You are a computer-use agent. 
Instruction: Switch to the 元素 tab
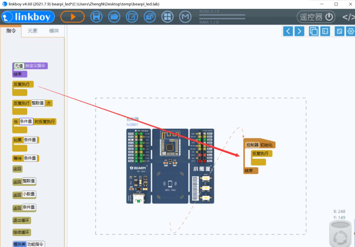pyautogui.click(x=32, y=31)
